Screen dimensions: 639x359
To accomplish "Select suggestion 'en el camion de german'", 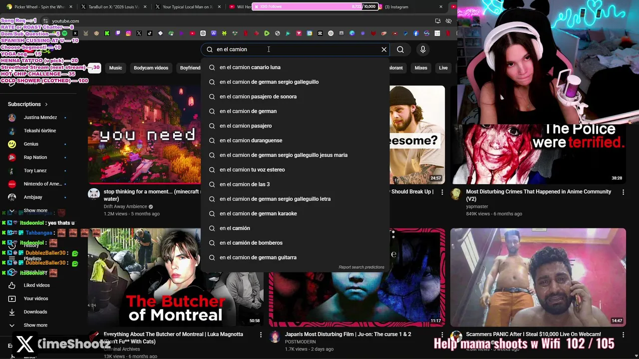I will point(295,111).
